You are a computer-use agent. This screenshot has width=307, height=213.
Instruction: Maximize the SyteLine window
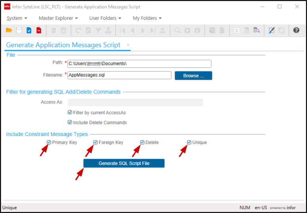tap(280, 7)
